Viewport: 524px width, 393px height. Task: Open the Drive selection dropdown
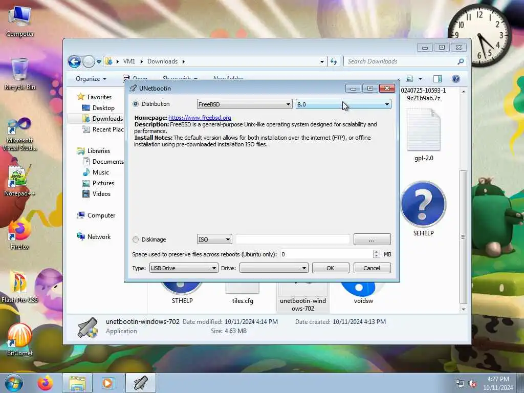(273, 268)
